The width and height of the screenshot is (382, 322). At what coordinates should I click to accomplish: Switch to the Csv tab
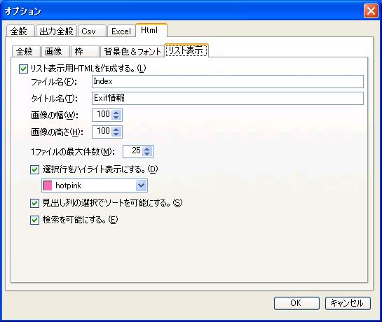coord(92,31)
